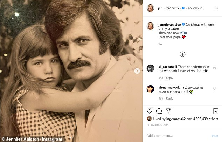
Task: Reply to sil_raccanelli's comment
Action: pos(169,78)
